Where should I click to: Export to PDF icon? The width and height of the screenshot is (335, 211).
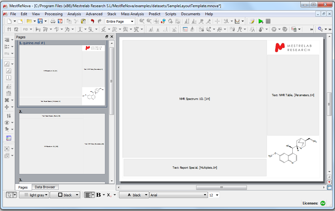tap(60, 21)
